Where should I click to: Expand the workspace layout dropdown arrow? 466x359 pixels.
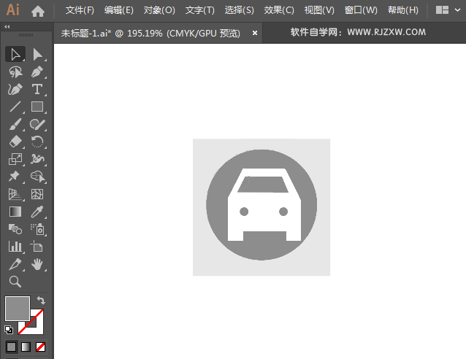point(457,10)
